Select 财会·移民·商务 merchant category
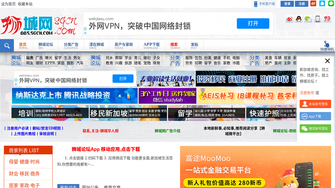This screenshot has height=188, width=335. click(x=24, y=174)
